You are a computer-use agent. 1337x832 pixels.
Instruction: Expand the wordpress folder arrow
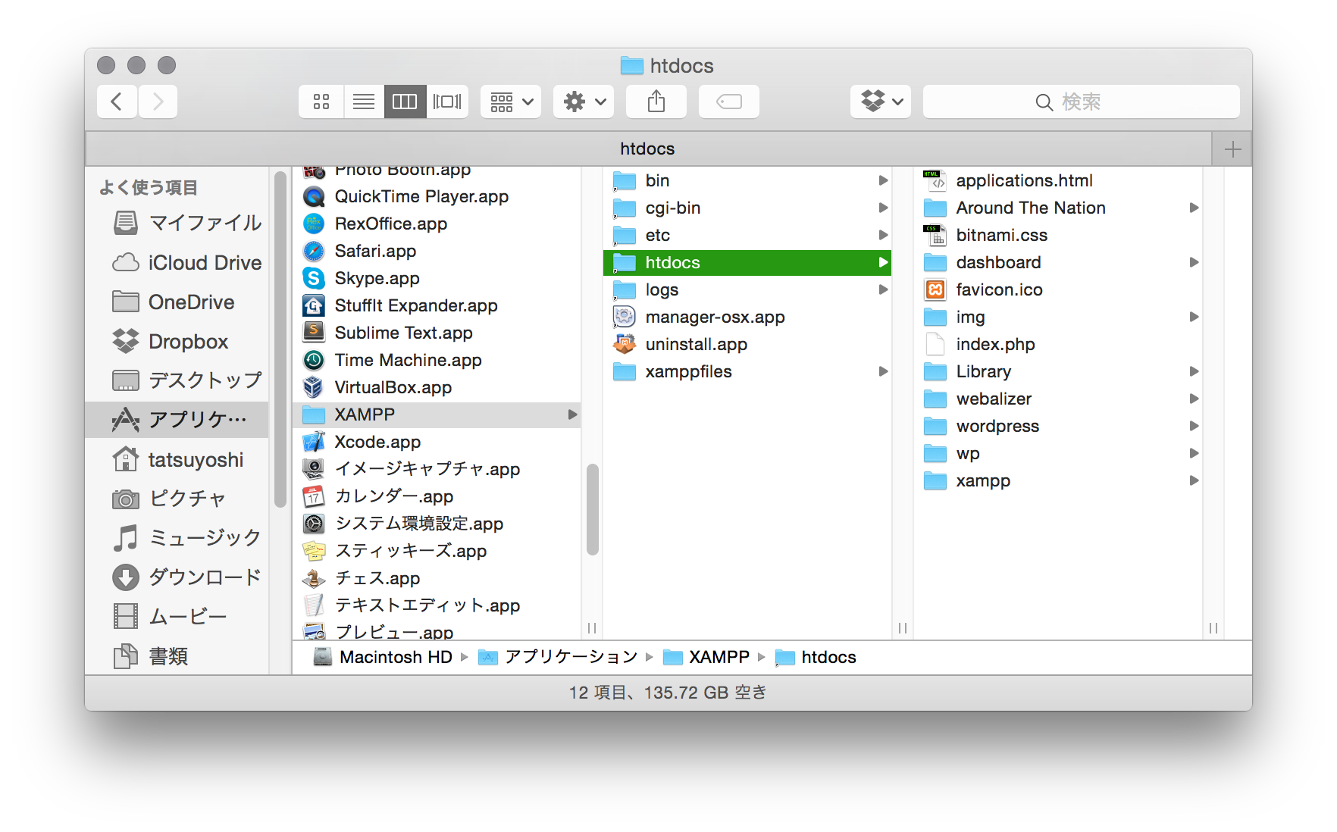coord(1194,426)
